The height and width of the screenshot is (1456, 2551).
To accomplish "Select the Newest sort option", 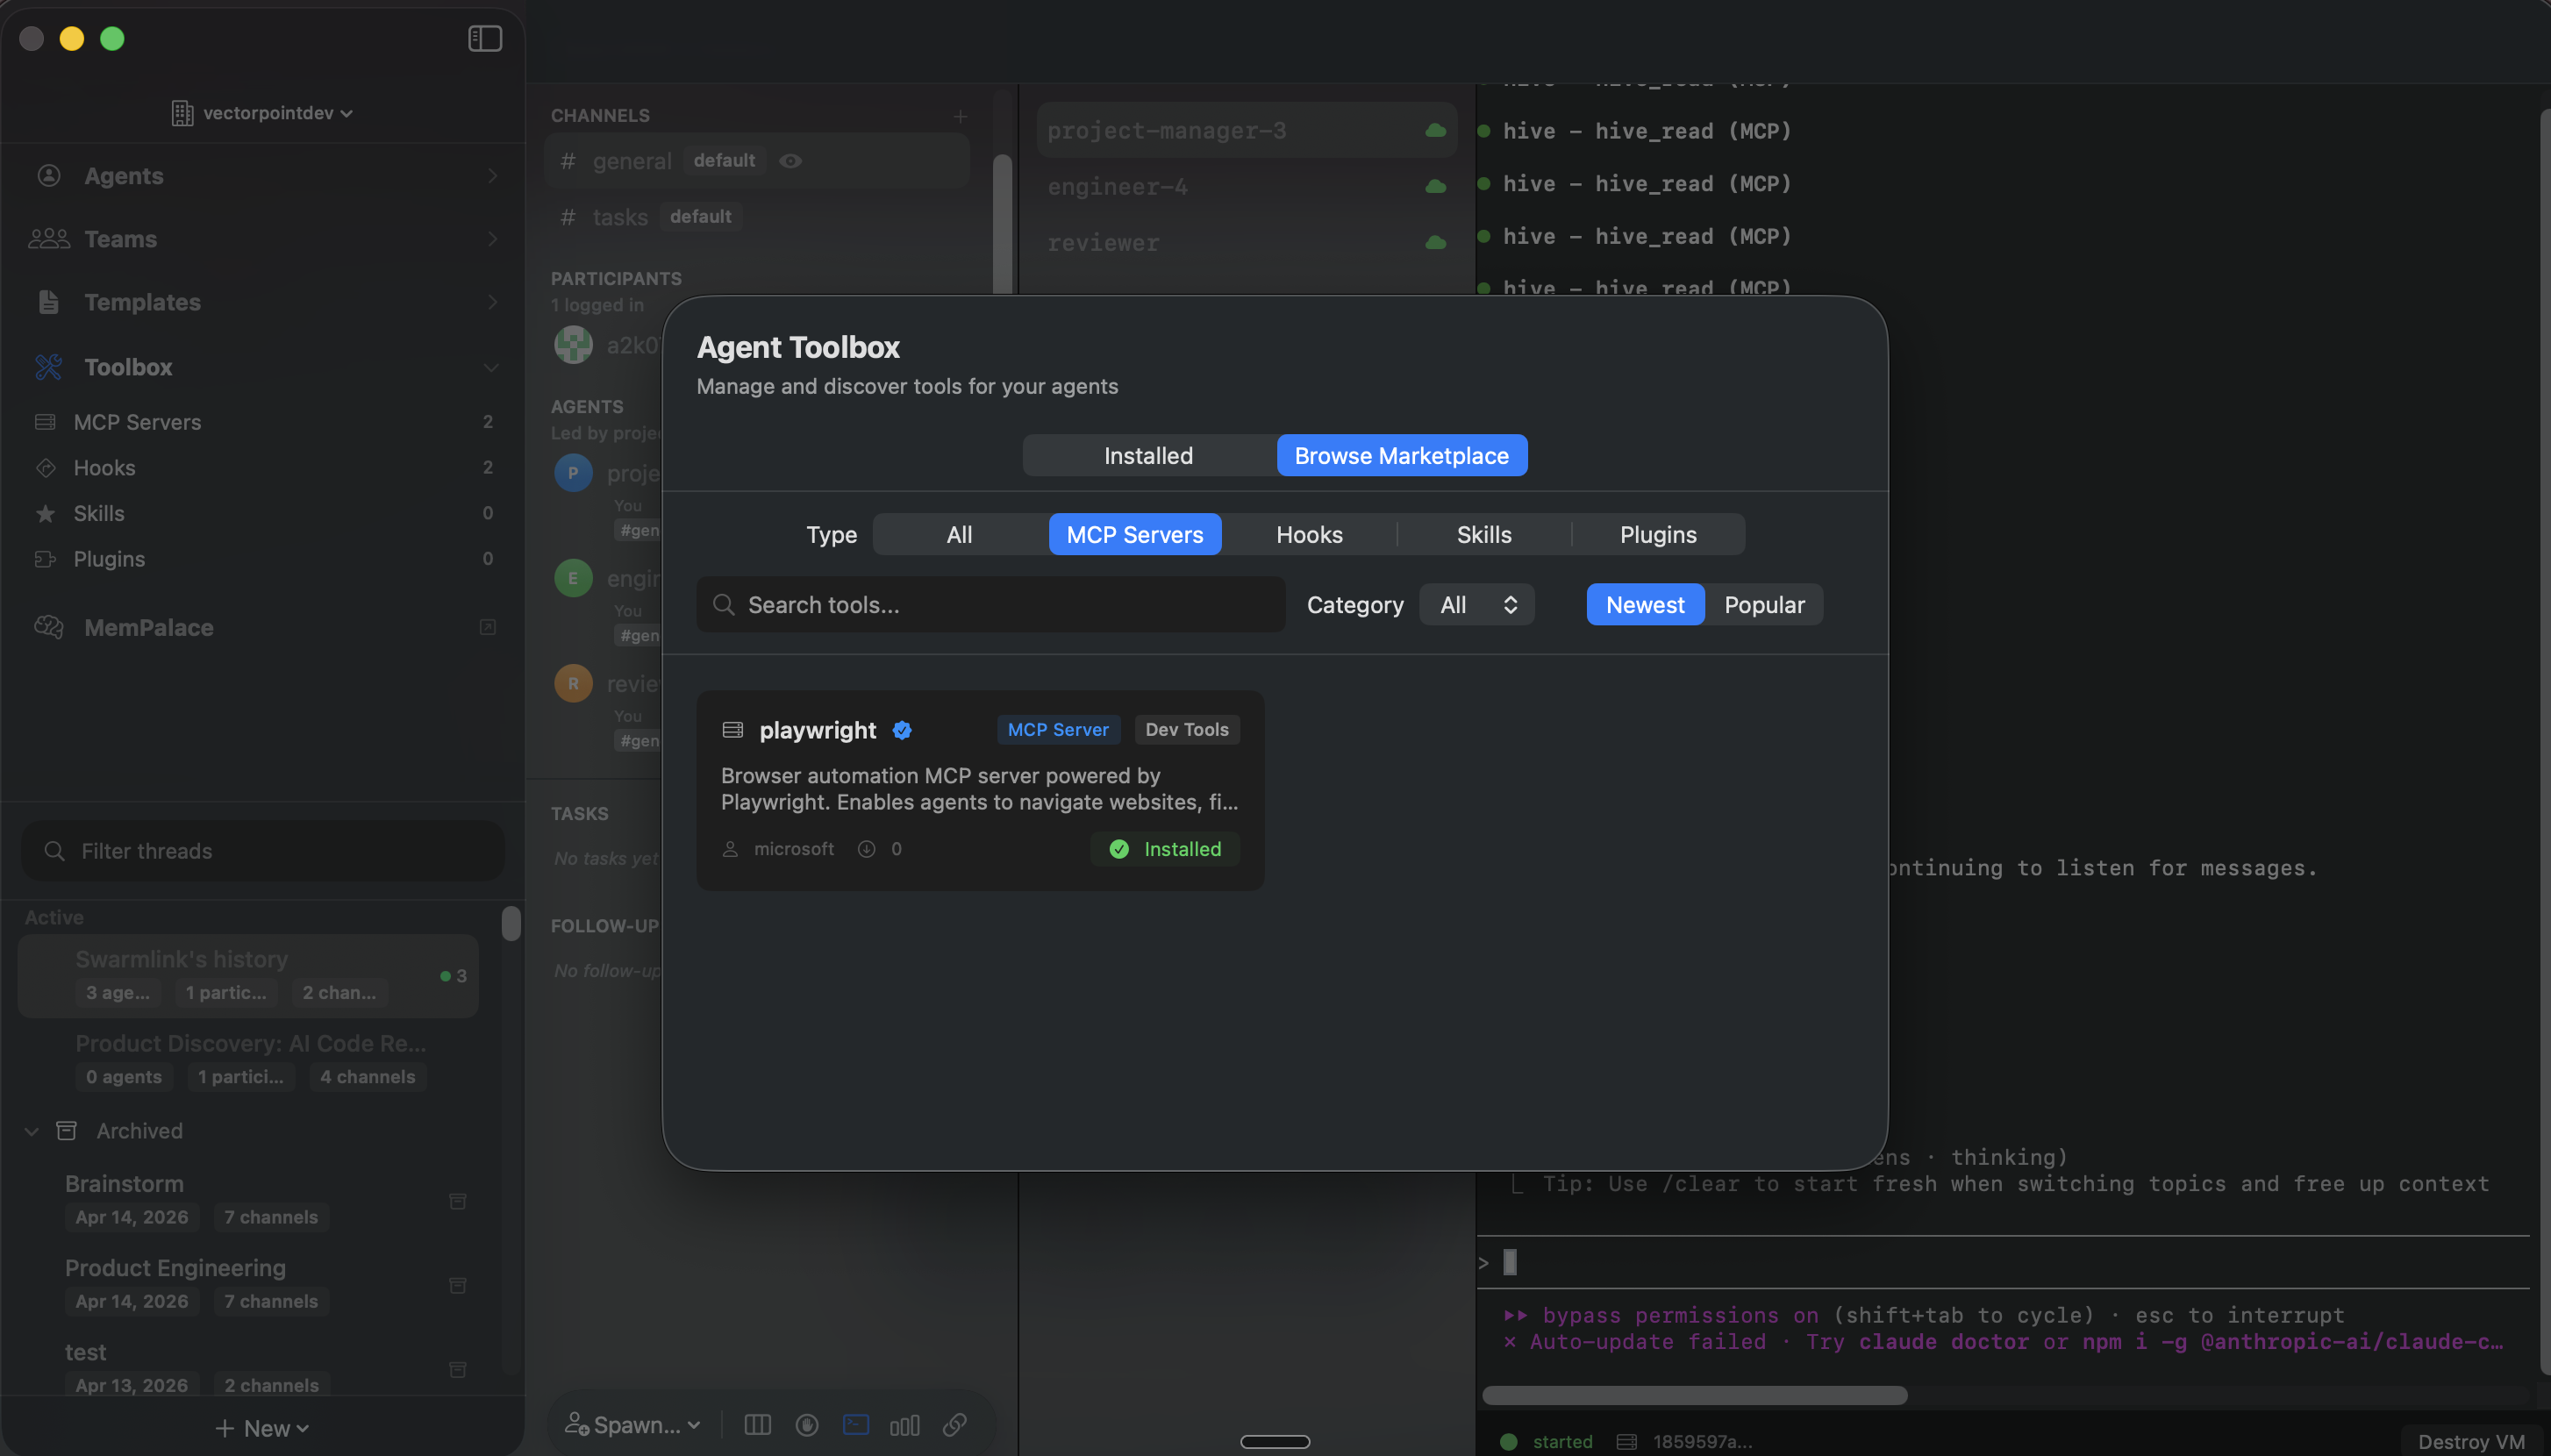I will point(1644,604).
